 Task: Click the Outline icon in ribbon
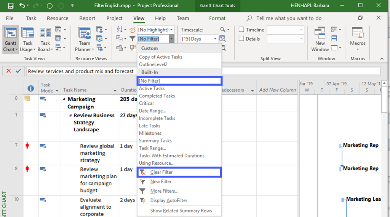click(119, 38)
